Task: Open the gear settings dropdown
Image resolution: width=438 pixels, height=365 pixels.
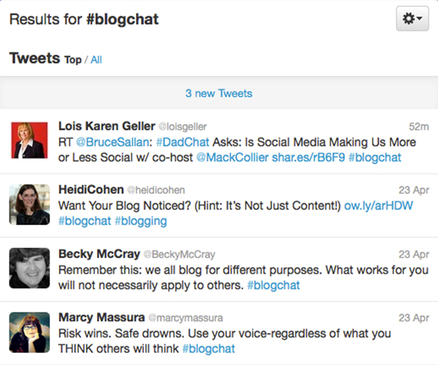Action: (x=412, y=19)
